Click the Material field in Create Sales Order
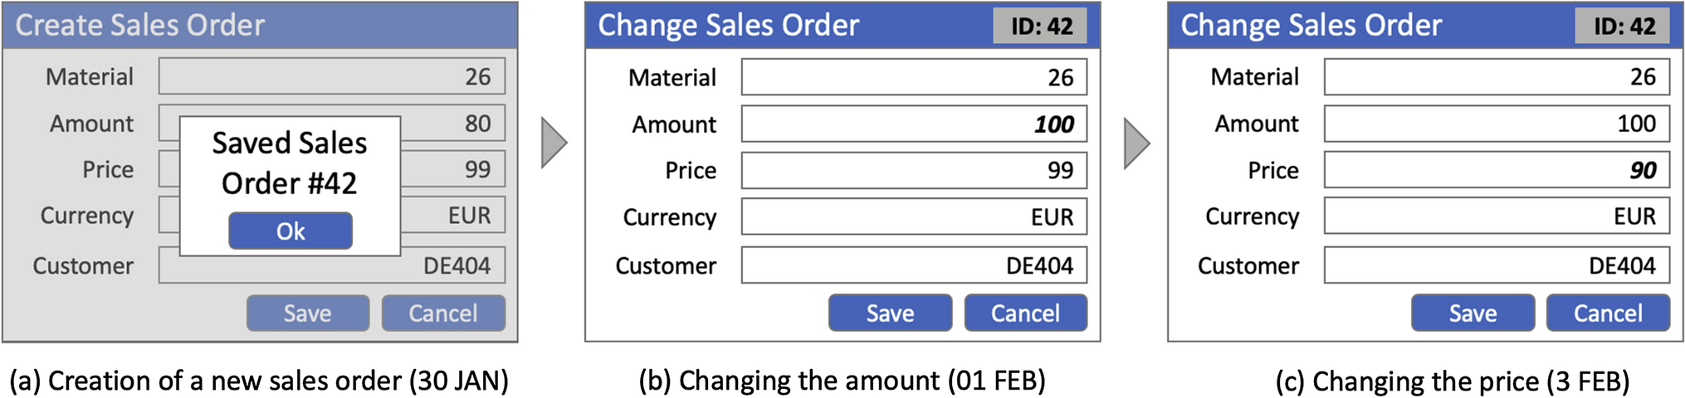The width and height of the screenshot is (1685, 398). point(332,76)
